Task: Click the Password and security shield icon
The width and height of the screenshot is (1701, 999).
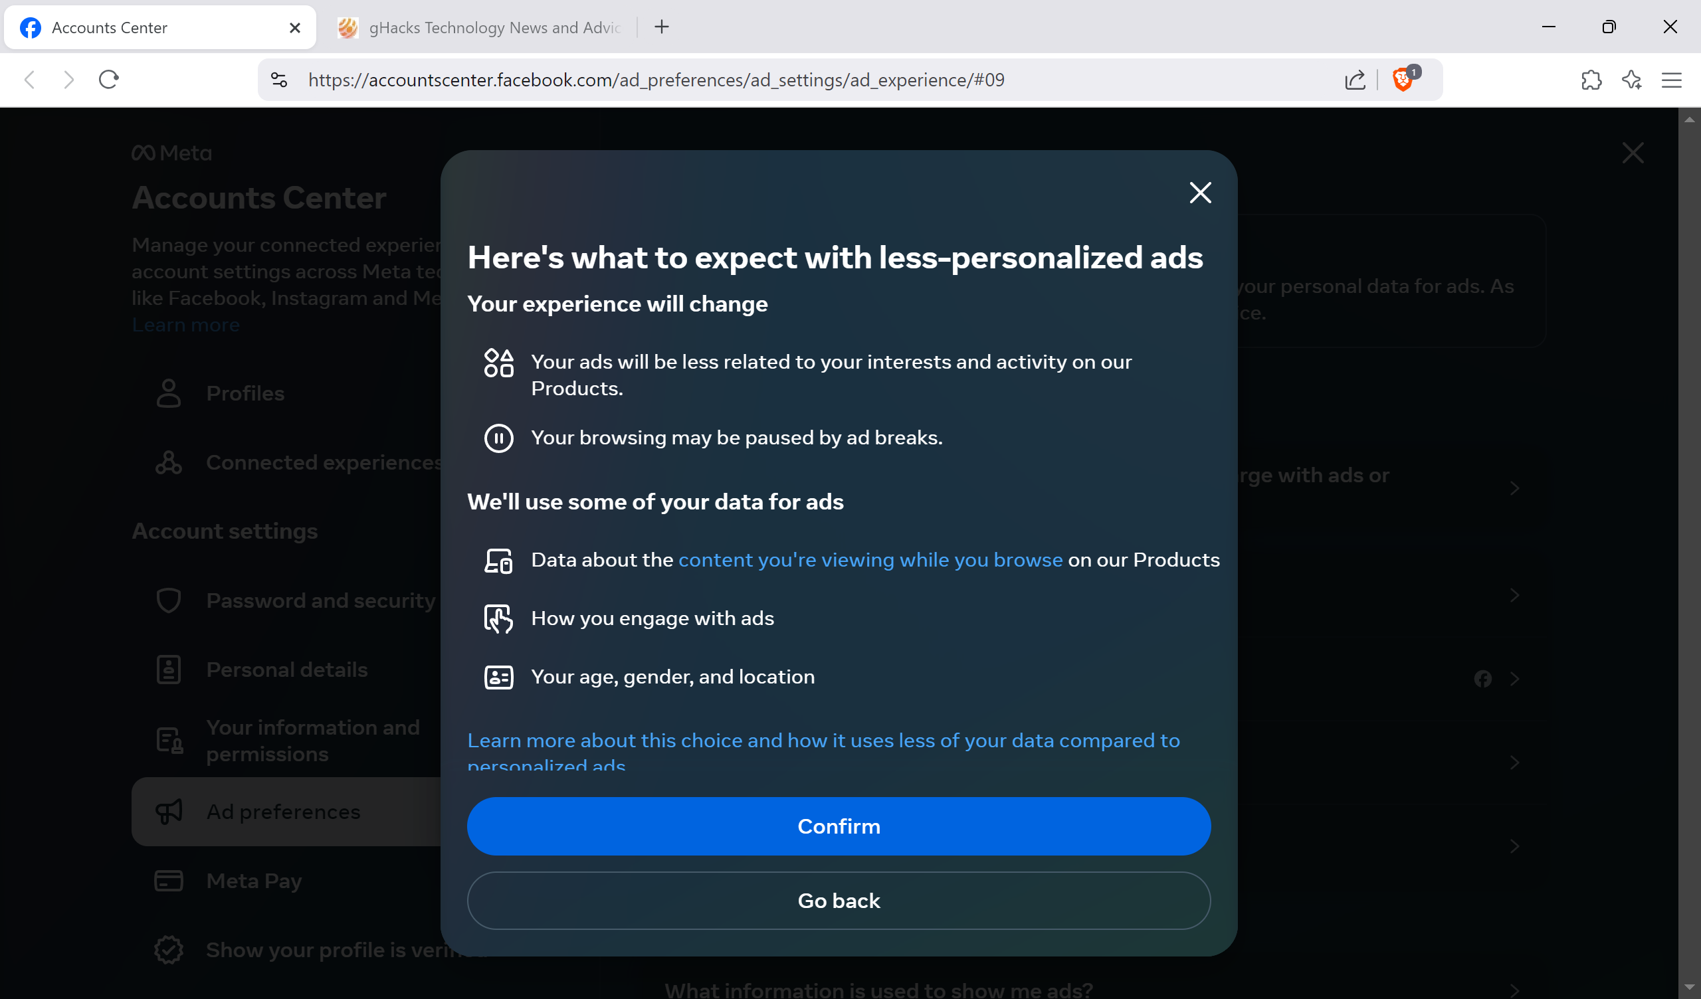Action: (x=169, y=600)
